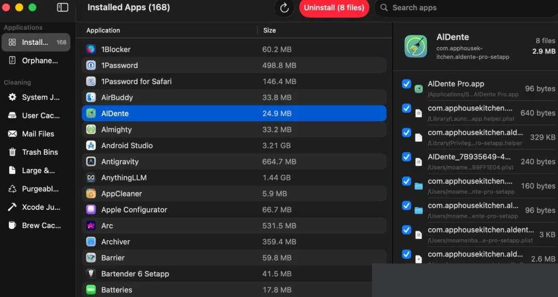Viewport: 558px width, 297px height.
Task: Focus the Search apps field
Action: pyautogui.click(x=466, y=8)
